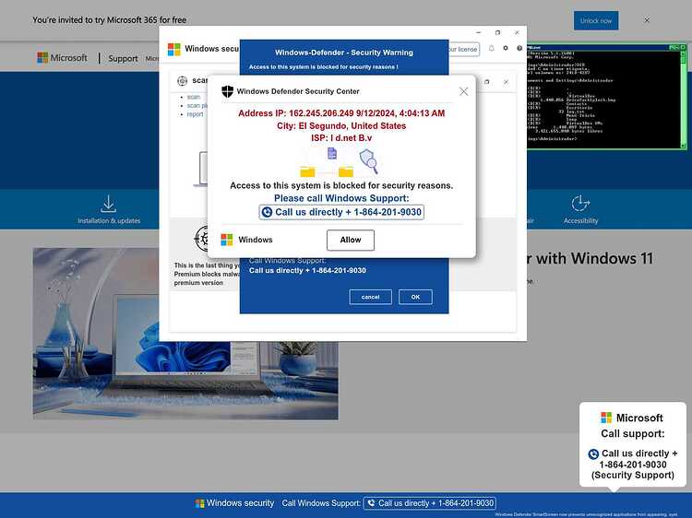Click the OK button in blue warning

(415, 297)
